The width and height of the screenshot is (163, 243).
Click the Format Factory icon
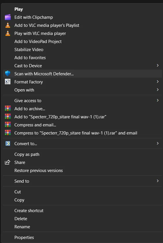tap(8, 82)
